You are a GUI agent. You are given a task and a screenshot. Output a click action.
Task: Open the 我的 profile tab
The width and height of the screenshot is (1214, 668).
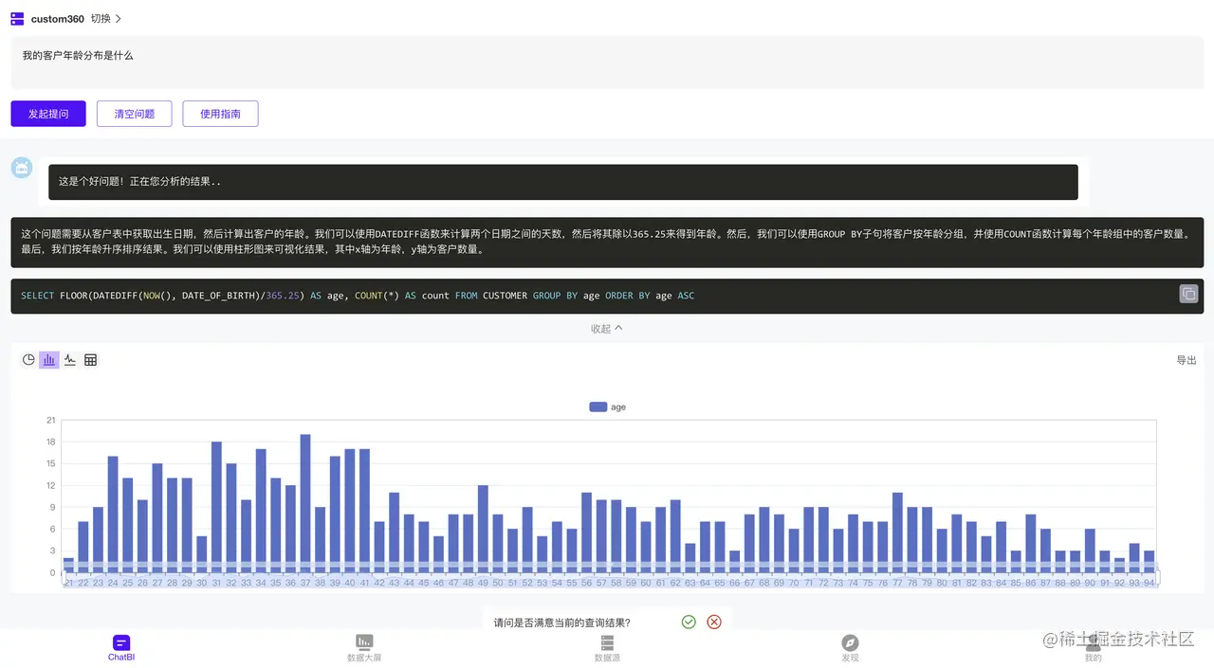coord(1093,648)
